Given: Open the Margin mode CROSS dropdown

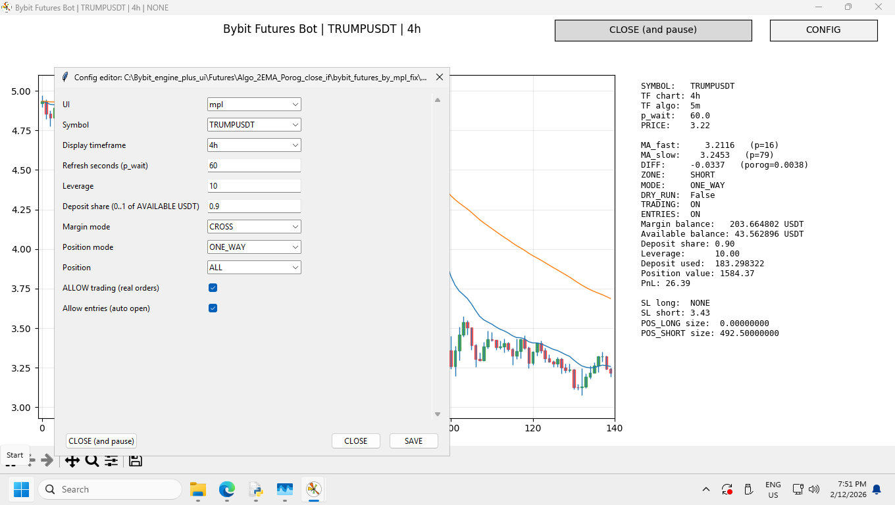Looking at the screenshot, I should [x=254, y=227].
